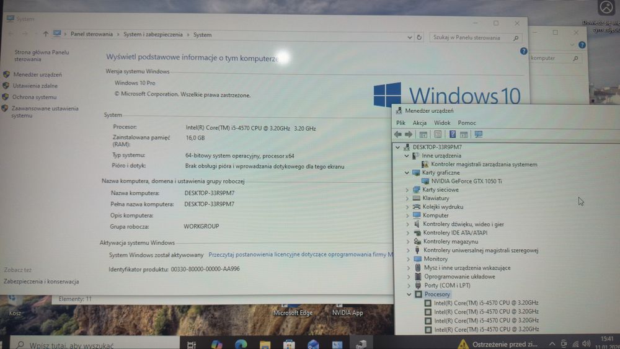The height and width of the screenshot is (349, 620).
Task: Collapse Inne urządzenia category
Action: click(407, 156)
